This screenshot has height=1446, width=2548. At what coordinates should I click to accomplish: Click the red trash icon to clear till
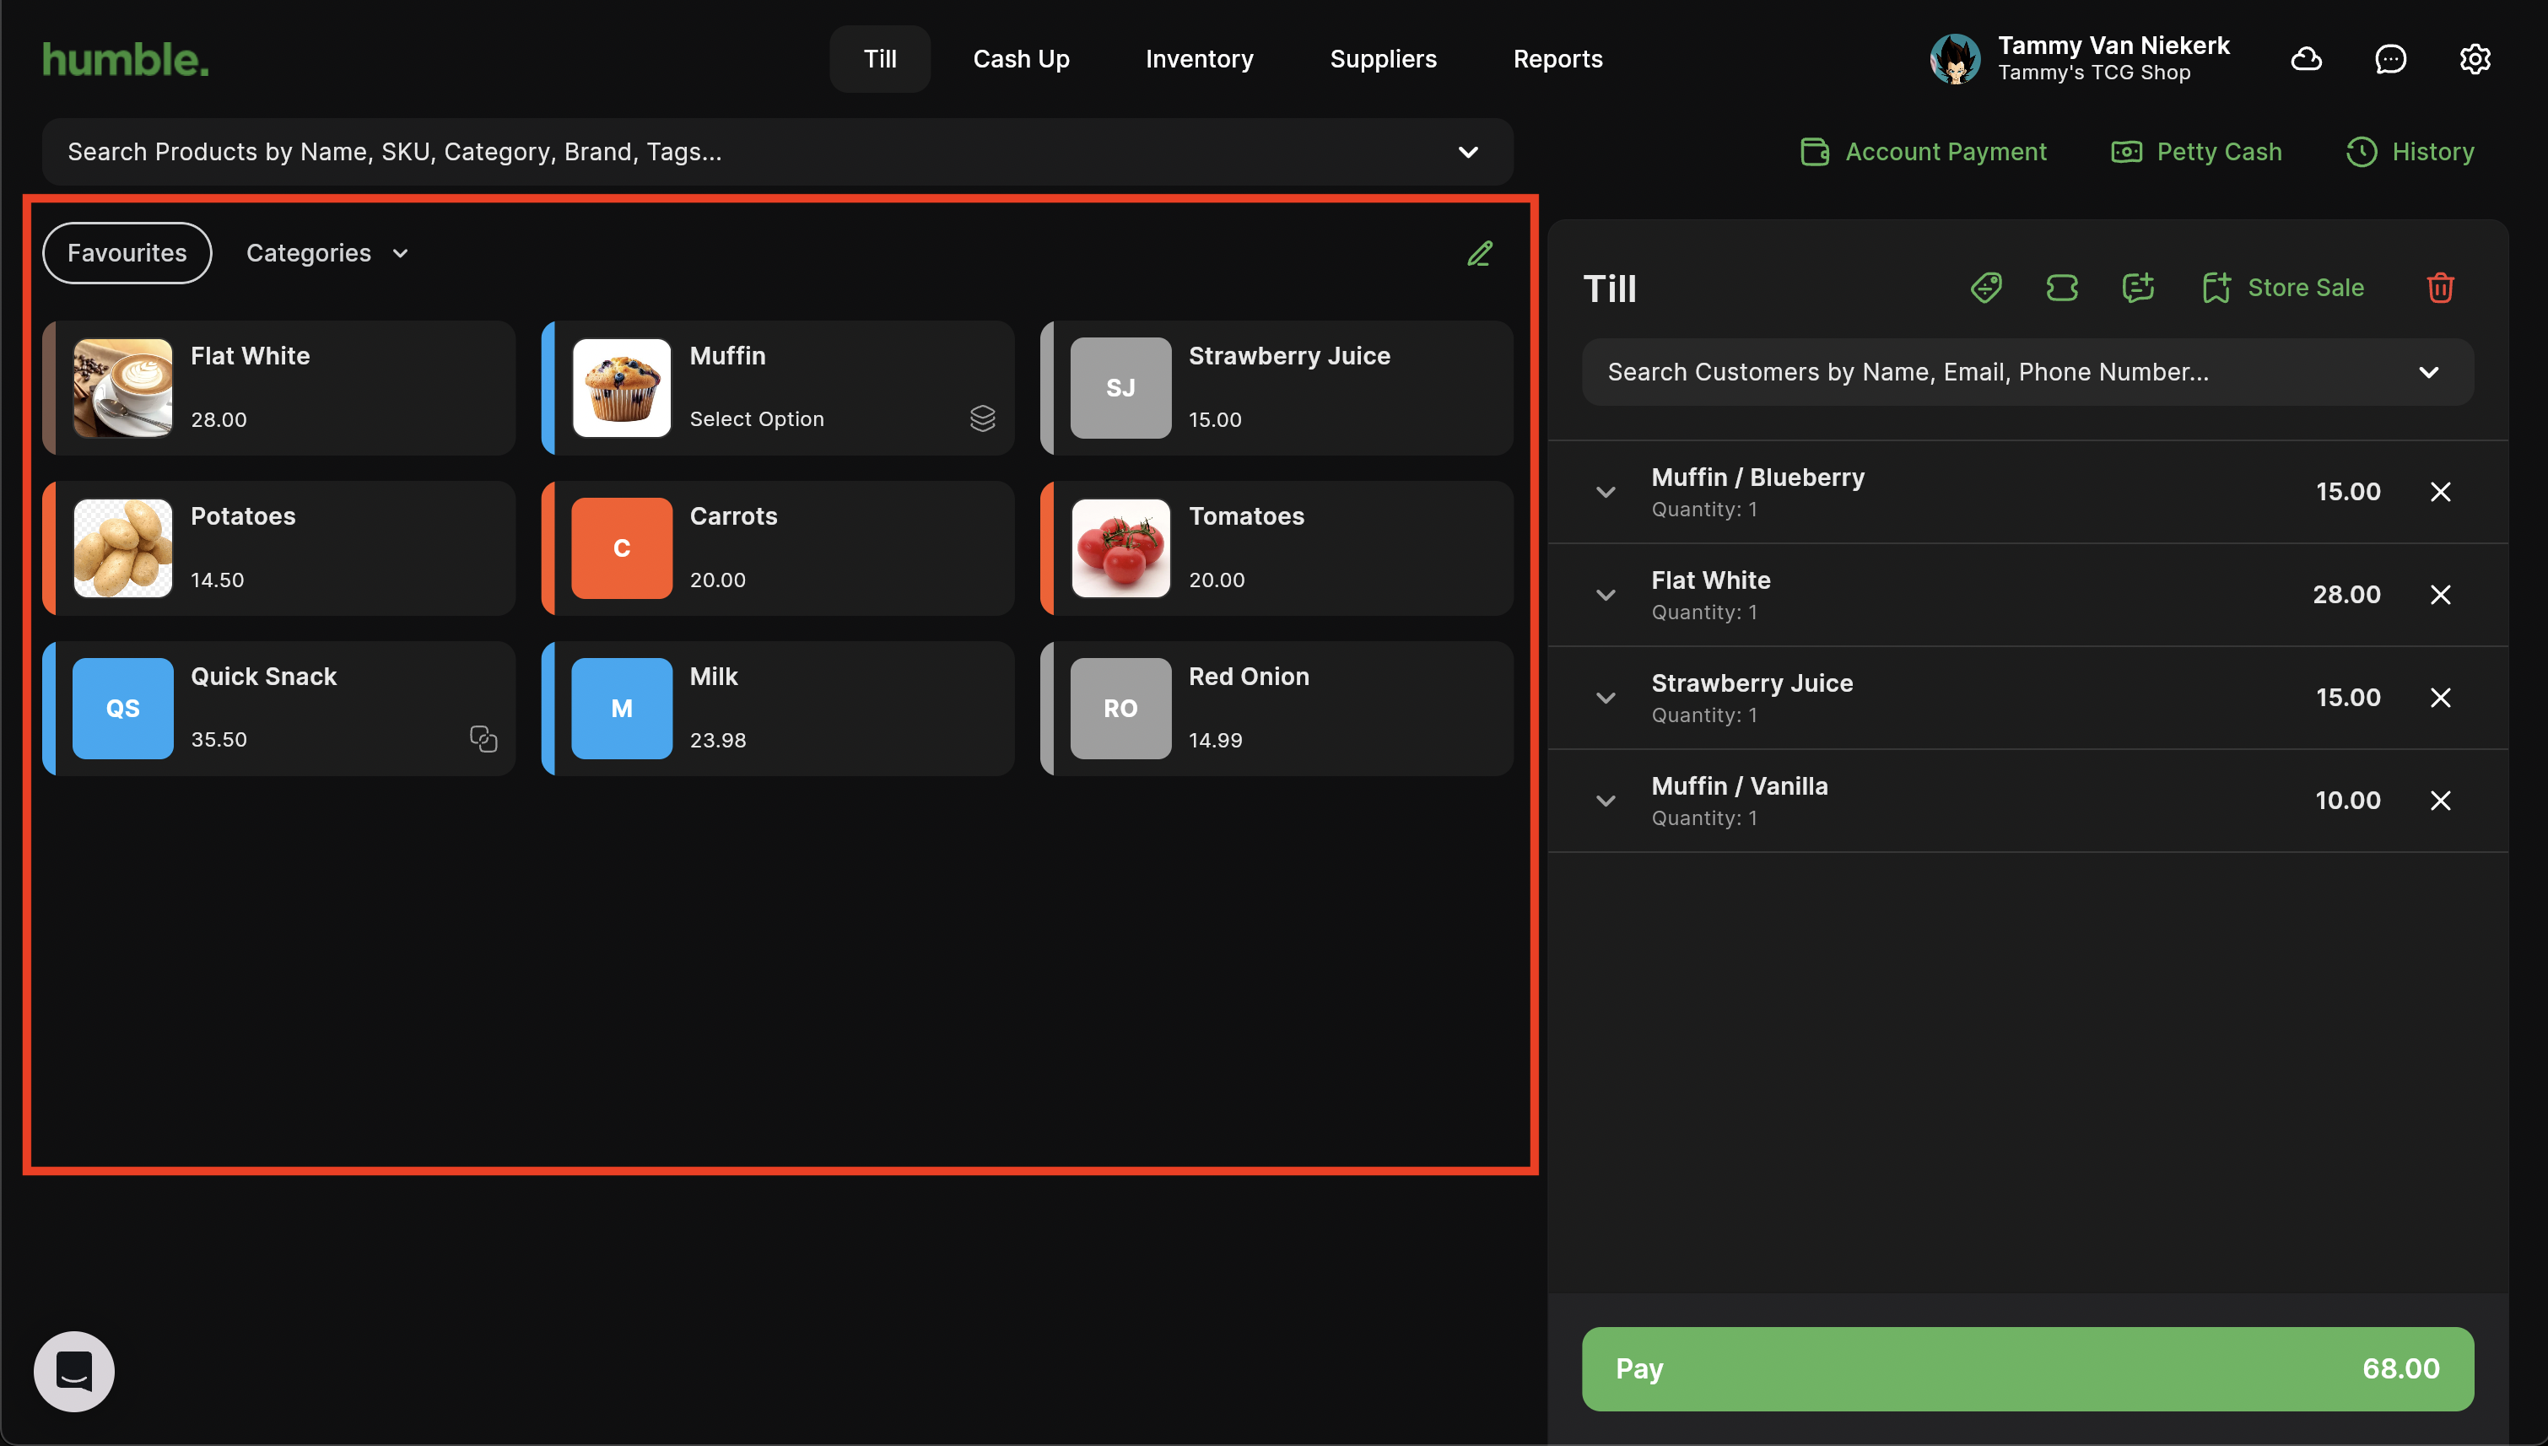tap(2440, 288)
